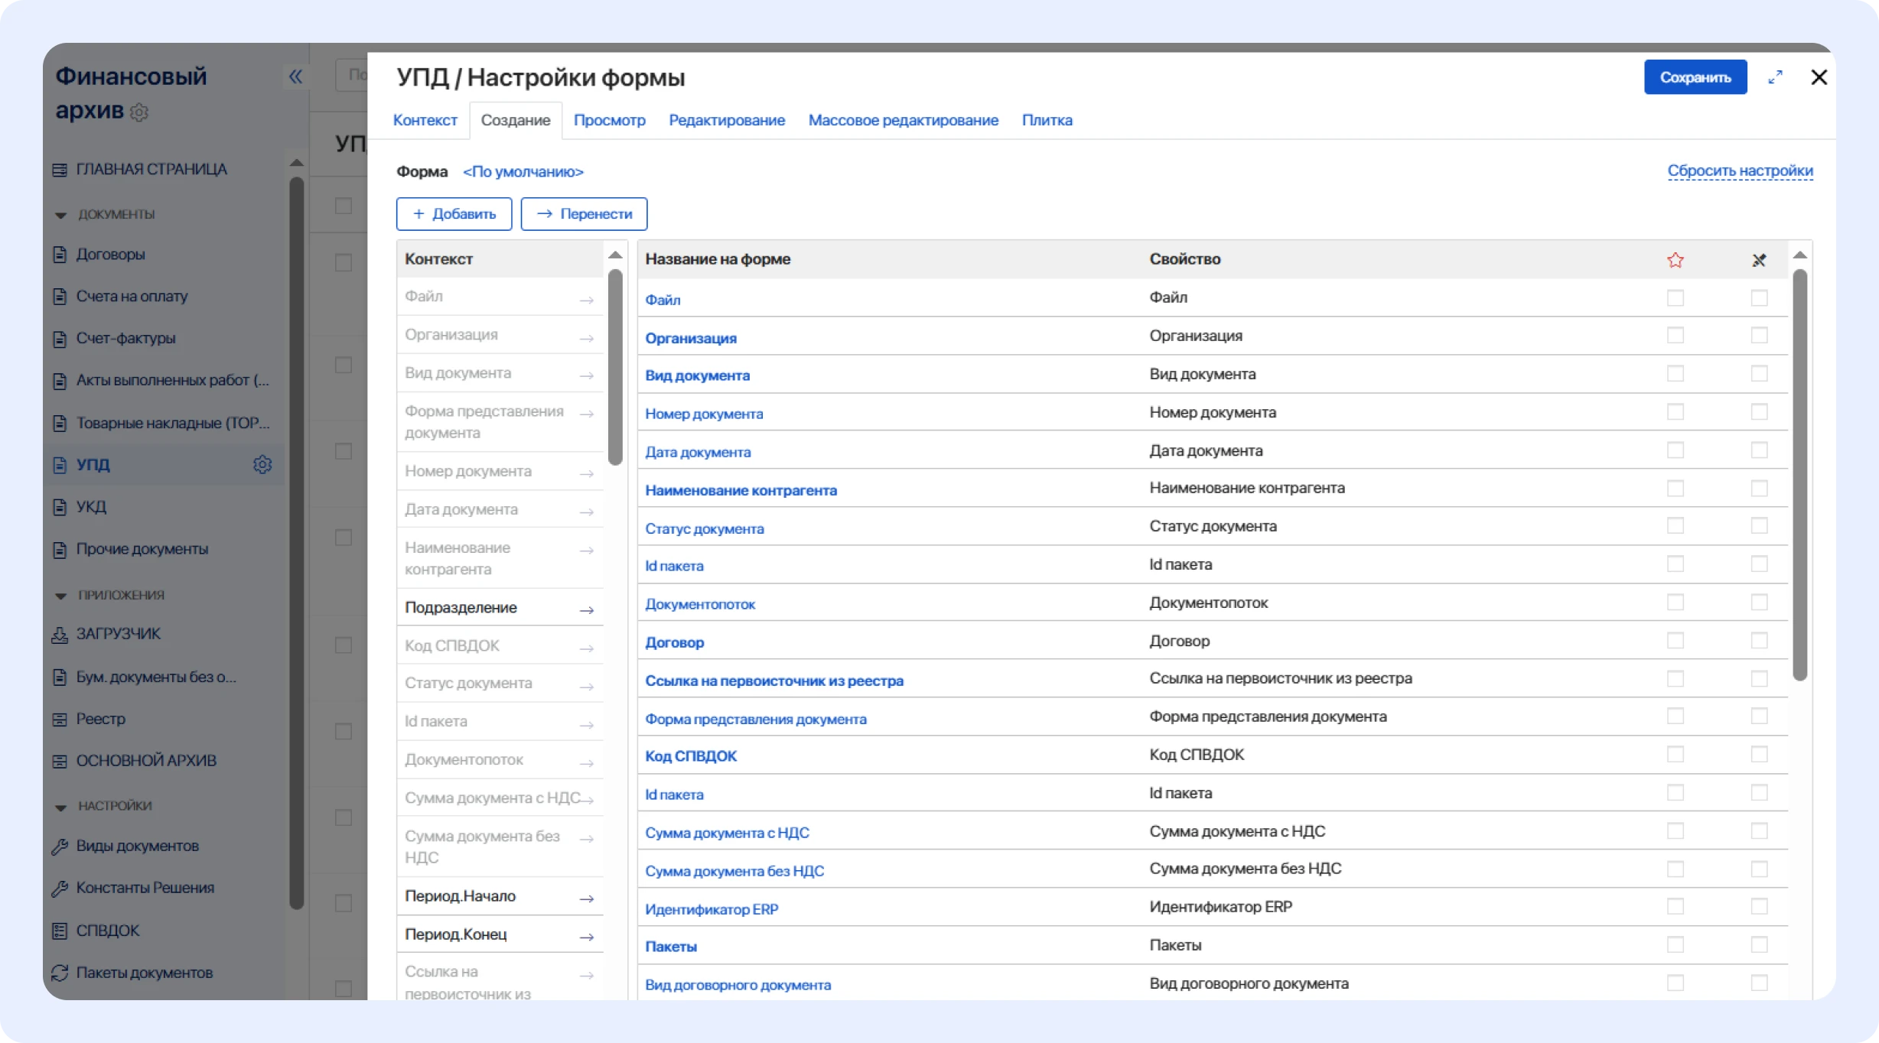Expand dialog to fullscreen via arrow icon
The height and width of the screenshot is (1043, 1879).
pos(1776,76)
